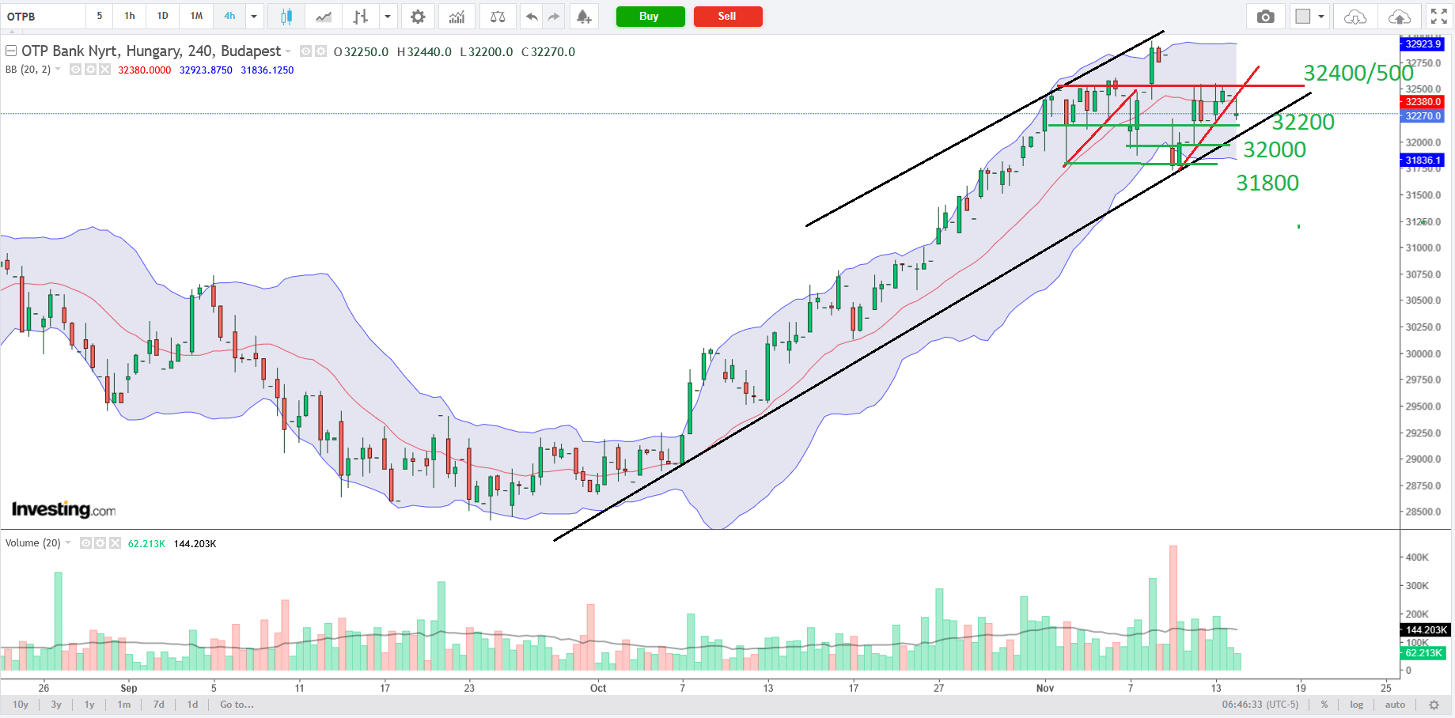Switch to the 1h timeframe
1455x718 pixels.
pos(130,16)
